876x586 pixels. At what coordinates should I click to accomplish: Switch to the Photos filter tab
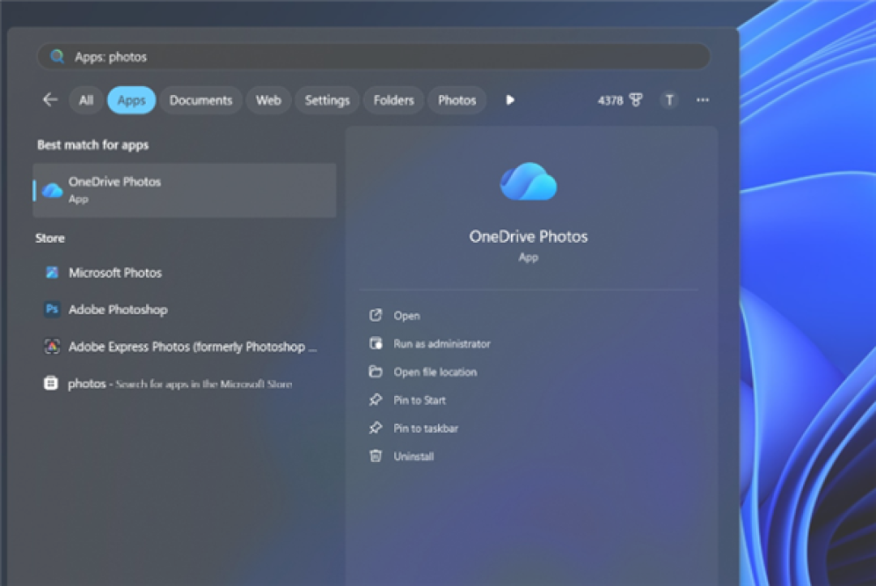click(x=457, y=101)
